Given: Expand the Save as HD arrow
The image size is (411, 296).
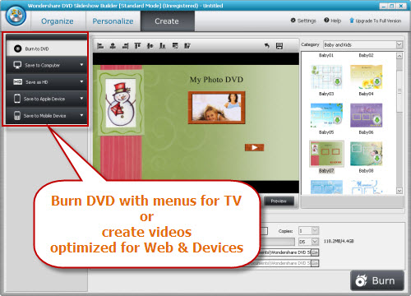Looking at the screenshot, I should coord(81,81).
